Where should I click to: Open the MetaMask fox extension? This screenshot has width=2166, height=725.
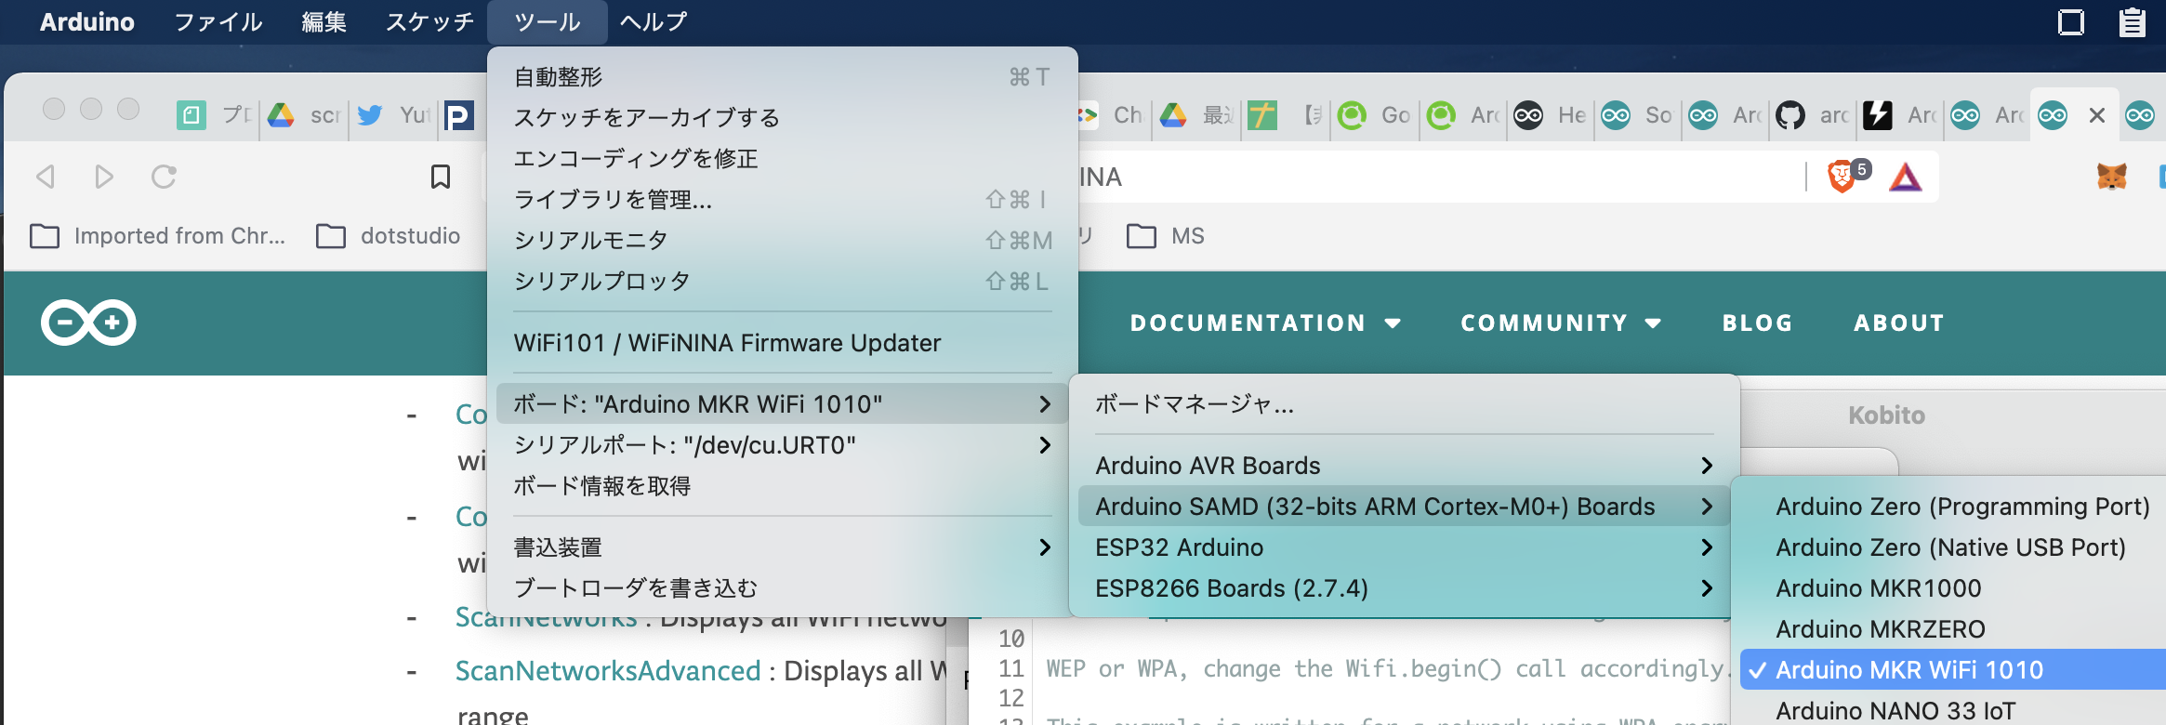pyautogui.click(x=2112, y=177)
